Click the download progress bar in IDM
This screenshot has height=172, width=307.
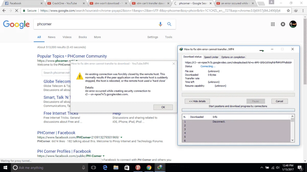coord(238,95)
